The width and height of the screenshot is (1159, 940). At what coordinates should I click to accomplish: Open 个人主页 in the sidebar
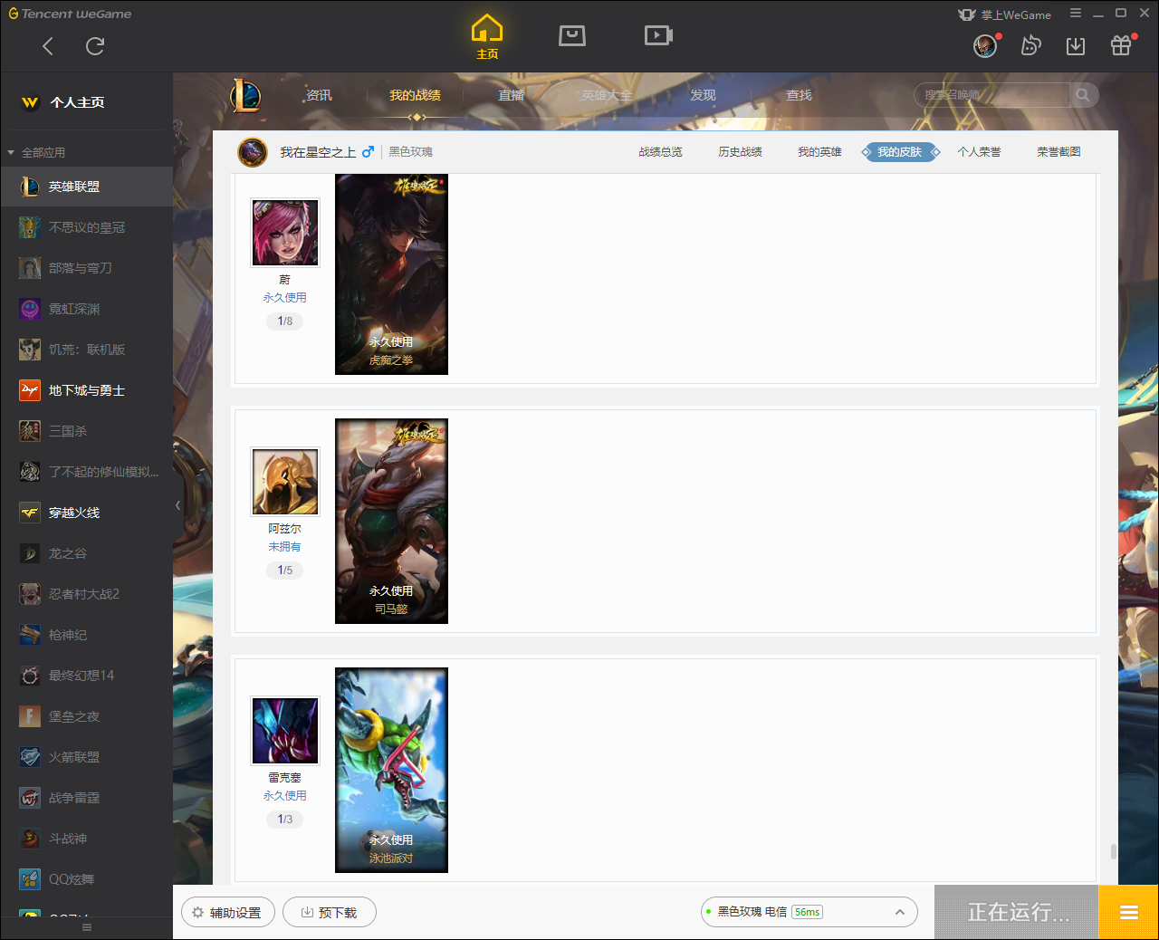[x=77, y=102]
